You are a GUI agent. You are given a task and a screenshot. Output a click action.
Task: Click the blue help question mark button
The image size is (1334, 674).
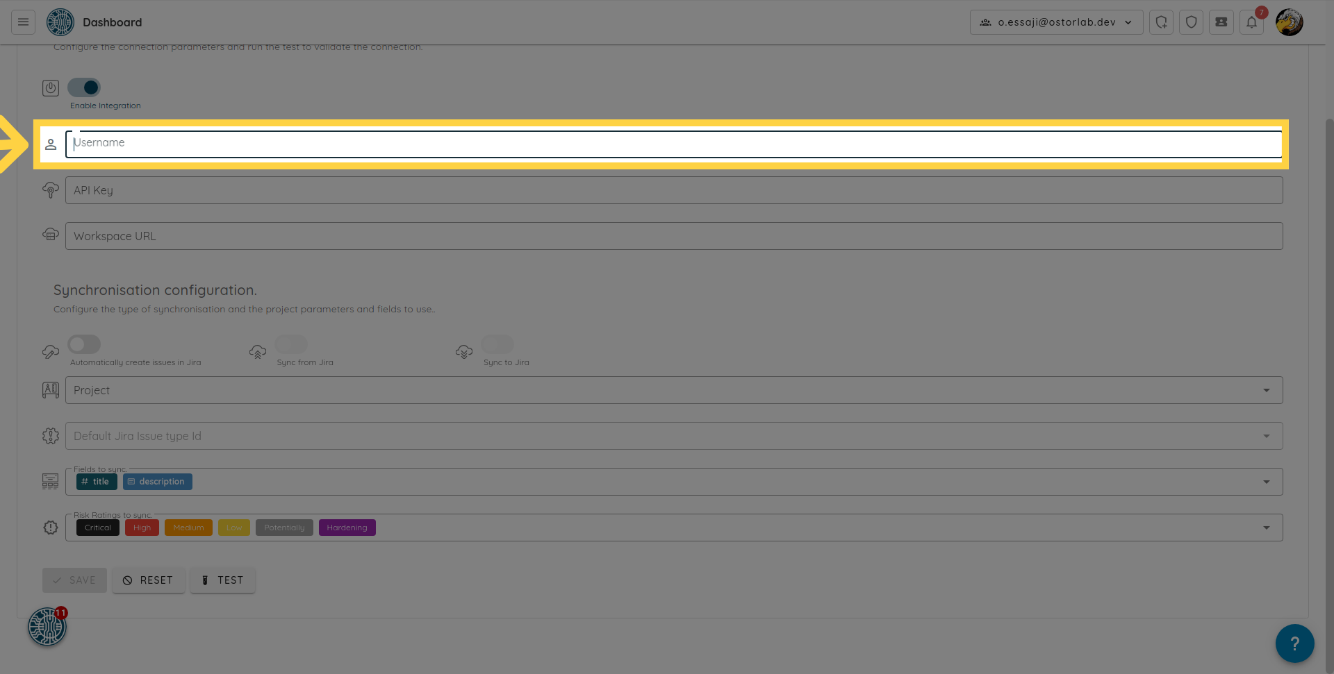point(1294,643)
